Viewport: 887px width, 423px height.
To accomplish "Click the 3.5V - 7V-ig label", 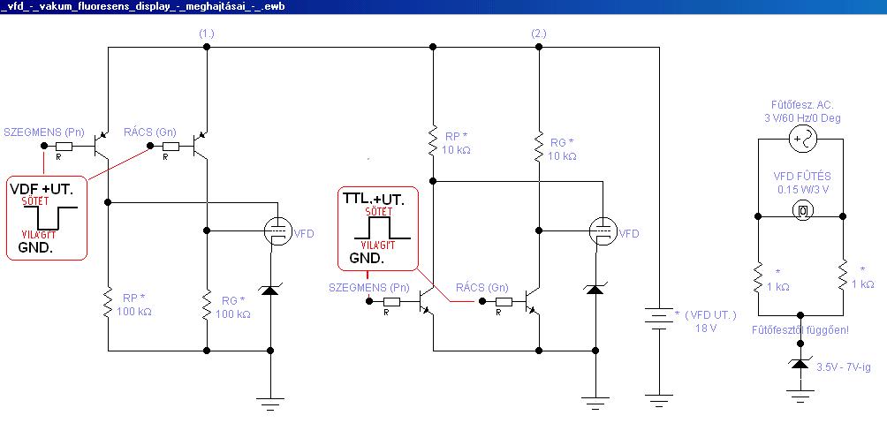I will 844,367.
